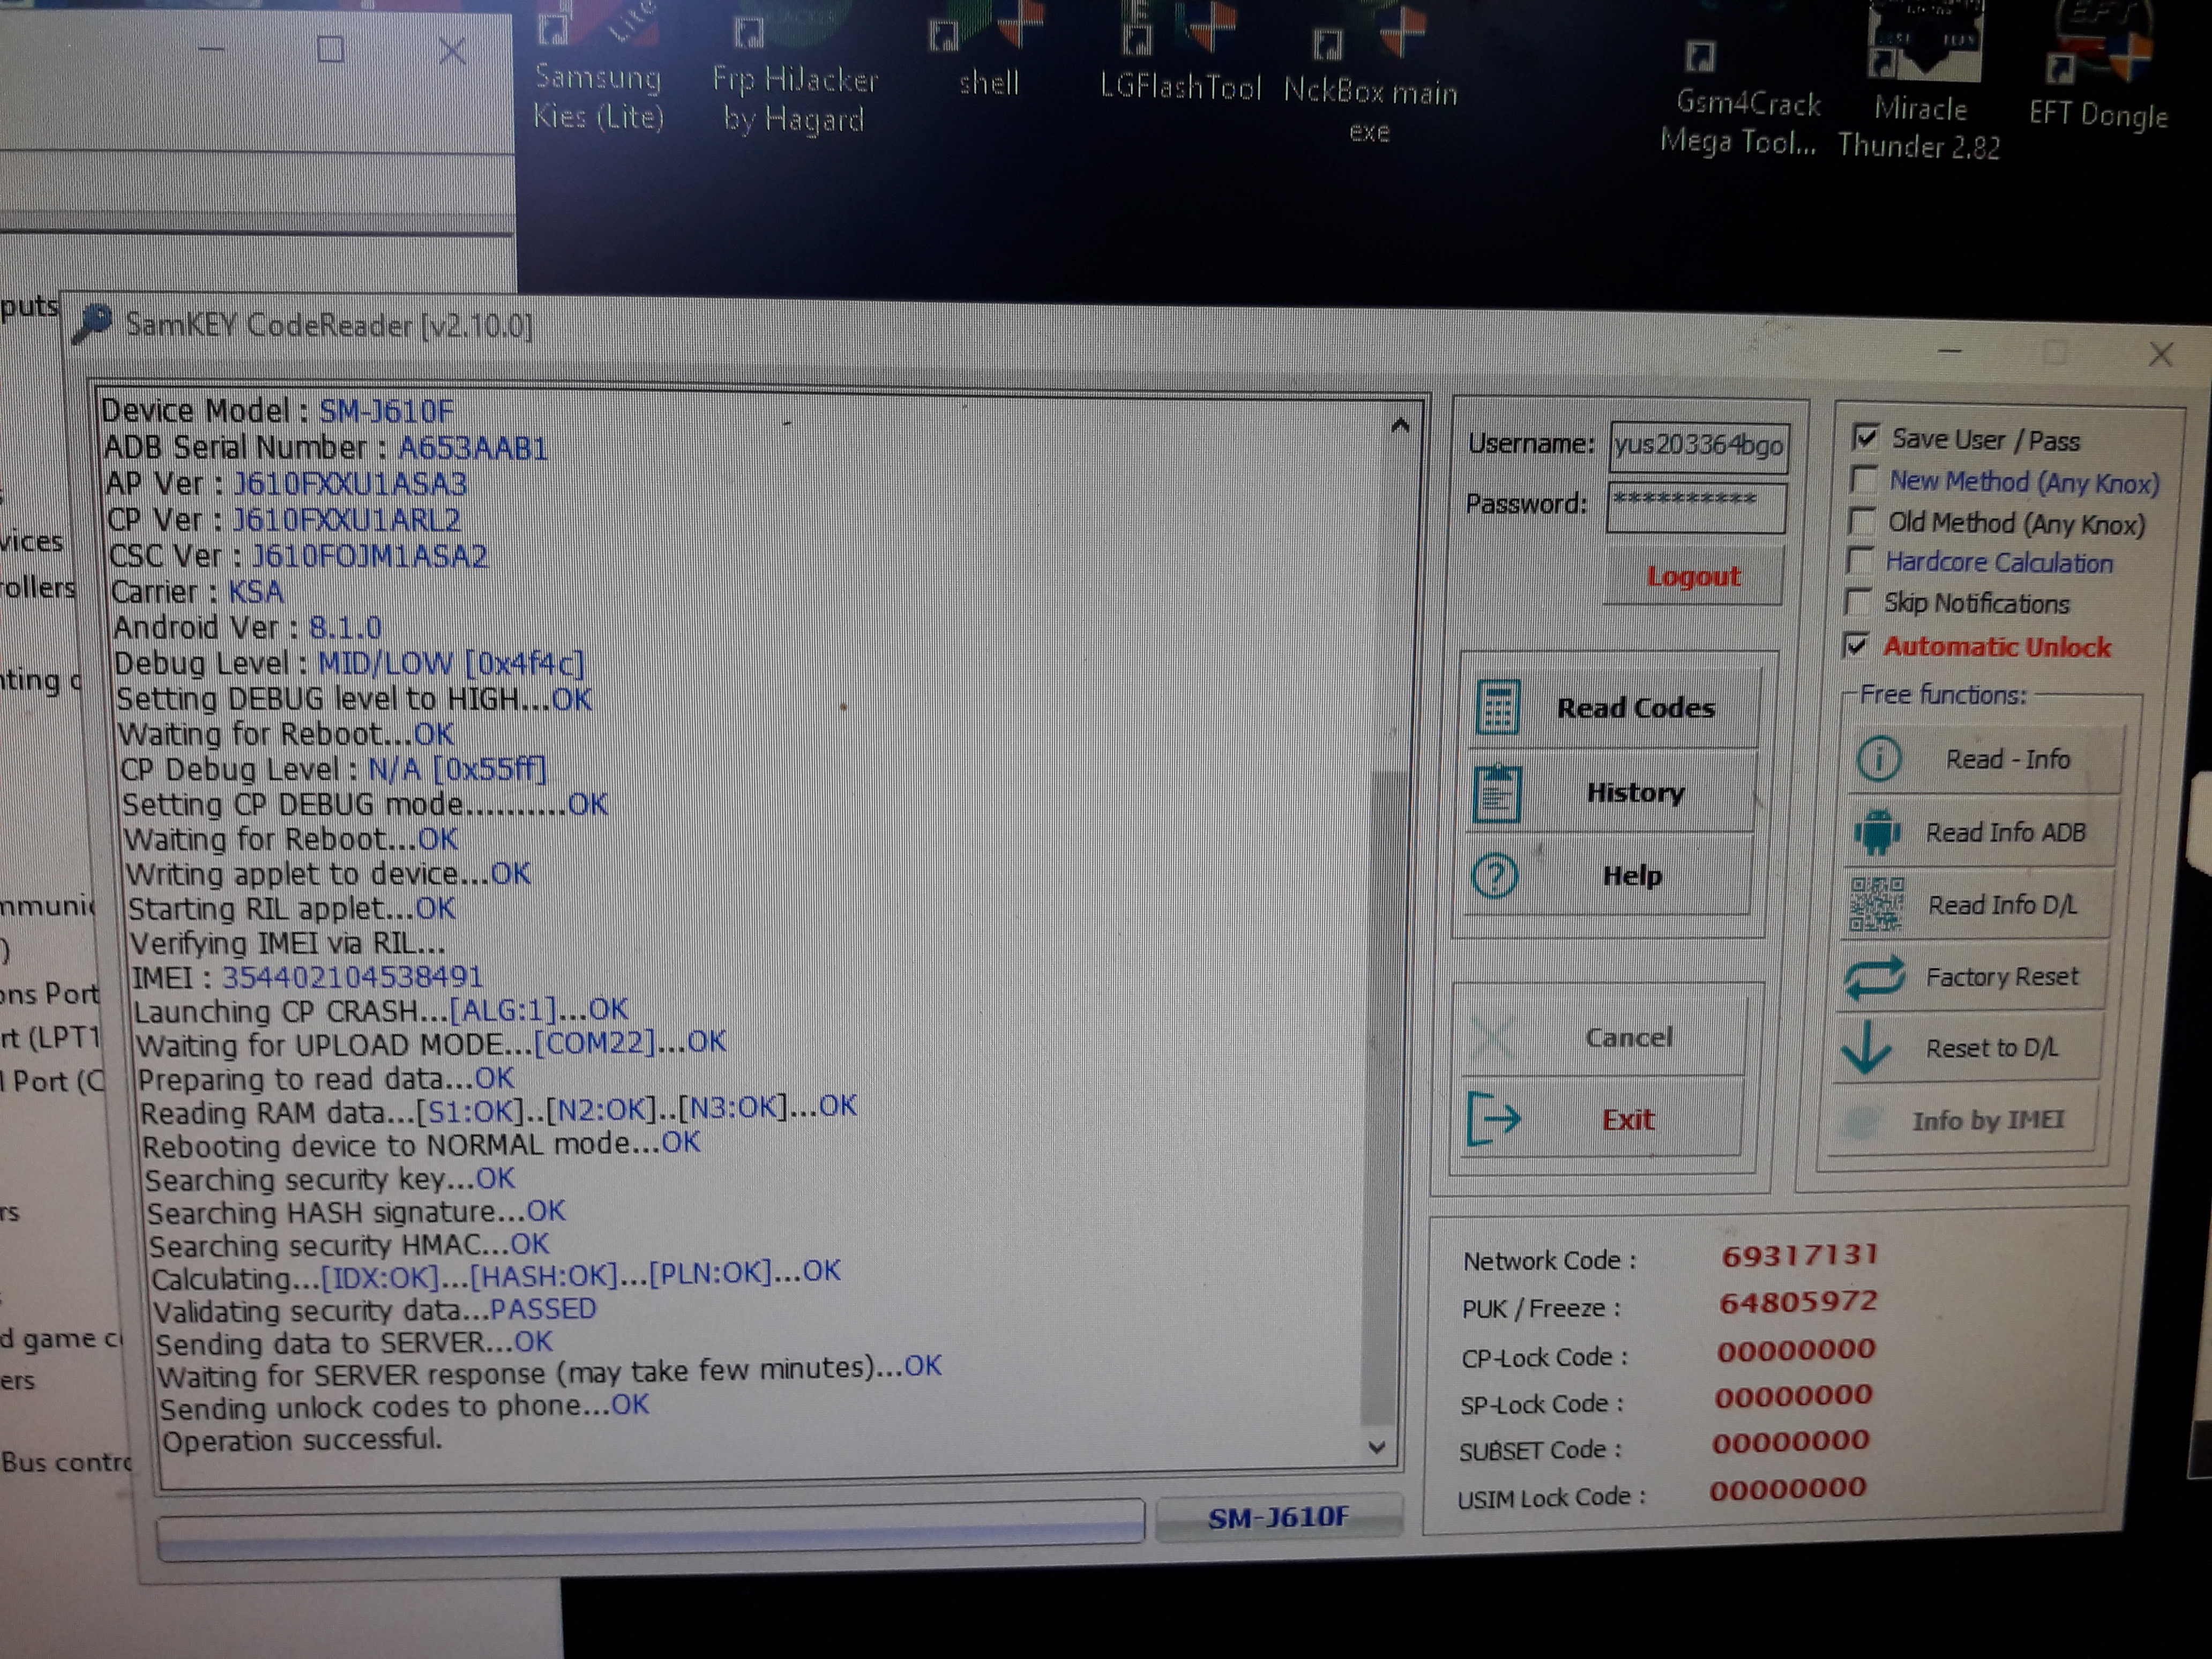Click the SUBSET Code value
Image resolution: width=2212 pixels, height=1659 pixels.
point(1791,1442)
